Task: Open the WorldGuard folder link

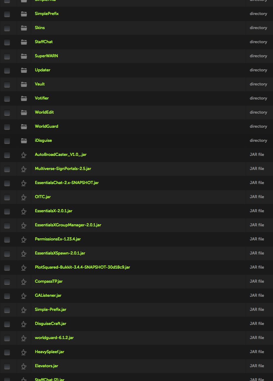Action: [46, 126]
